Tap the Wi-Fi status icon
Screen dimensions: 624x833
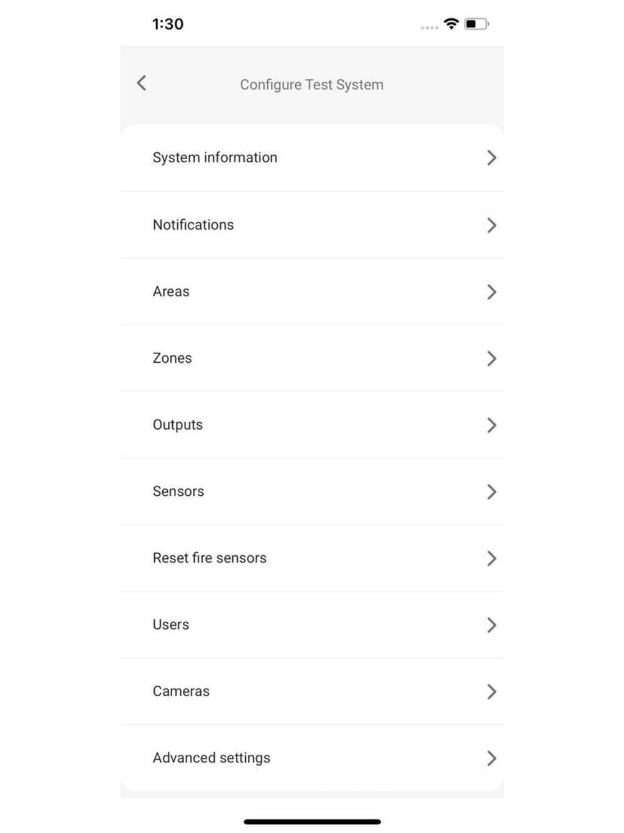pos(451,24)
